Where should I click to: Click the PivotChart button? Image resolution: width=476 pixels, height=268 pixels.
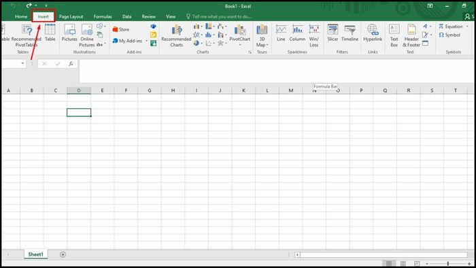click(x=240, y=35)
